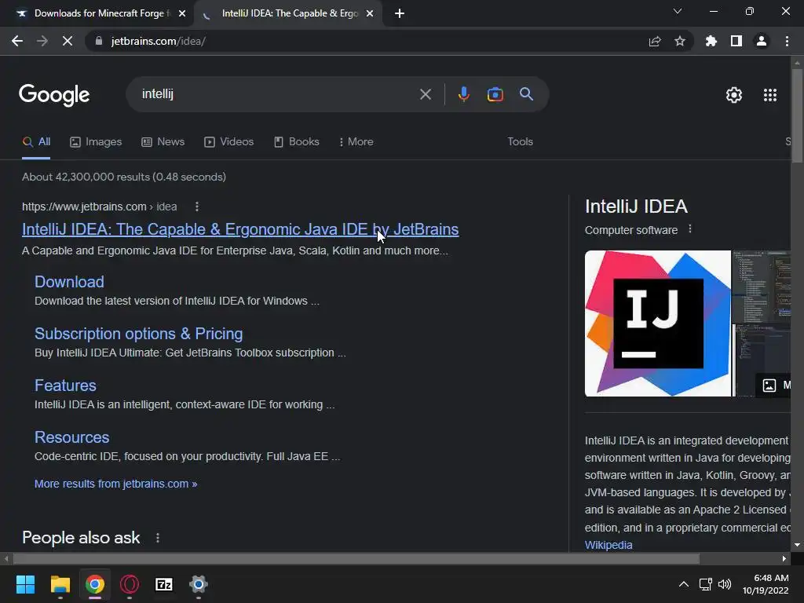Clear the Google search box
The image size is (804, 603).
pos(425,94)
